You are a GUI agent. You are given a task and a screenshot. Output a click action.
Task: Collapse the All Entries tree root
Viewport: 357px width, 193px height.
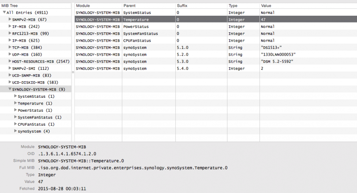click(4, 12)
